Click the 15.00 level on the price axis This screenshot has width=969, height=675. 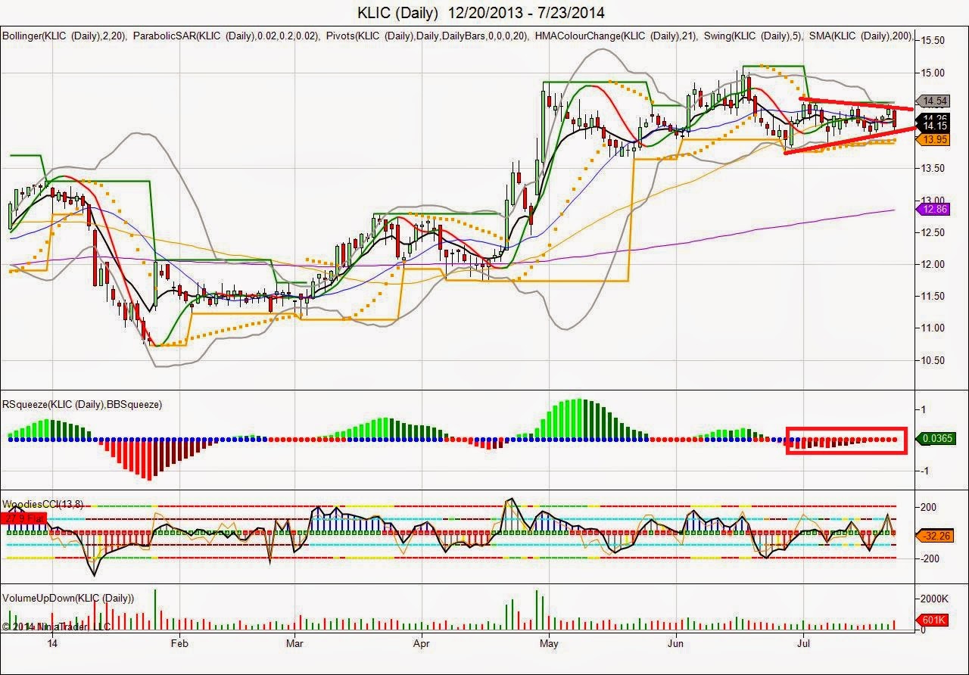click(x=932, y=73)
